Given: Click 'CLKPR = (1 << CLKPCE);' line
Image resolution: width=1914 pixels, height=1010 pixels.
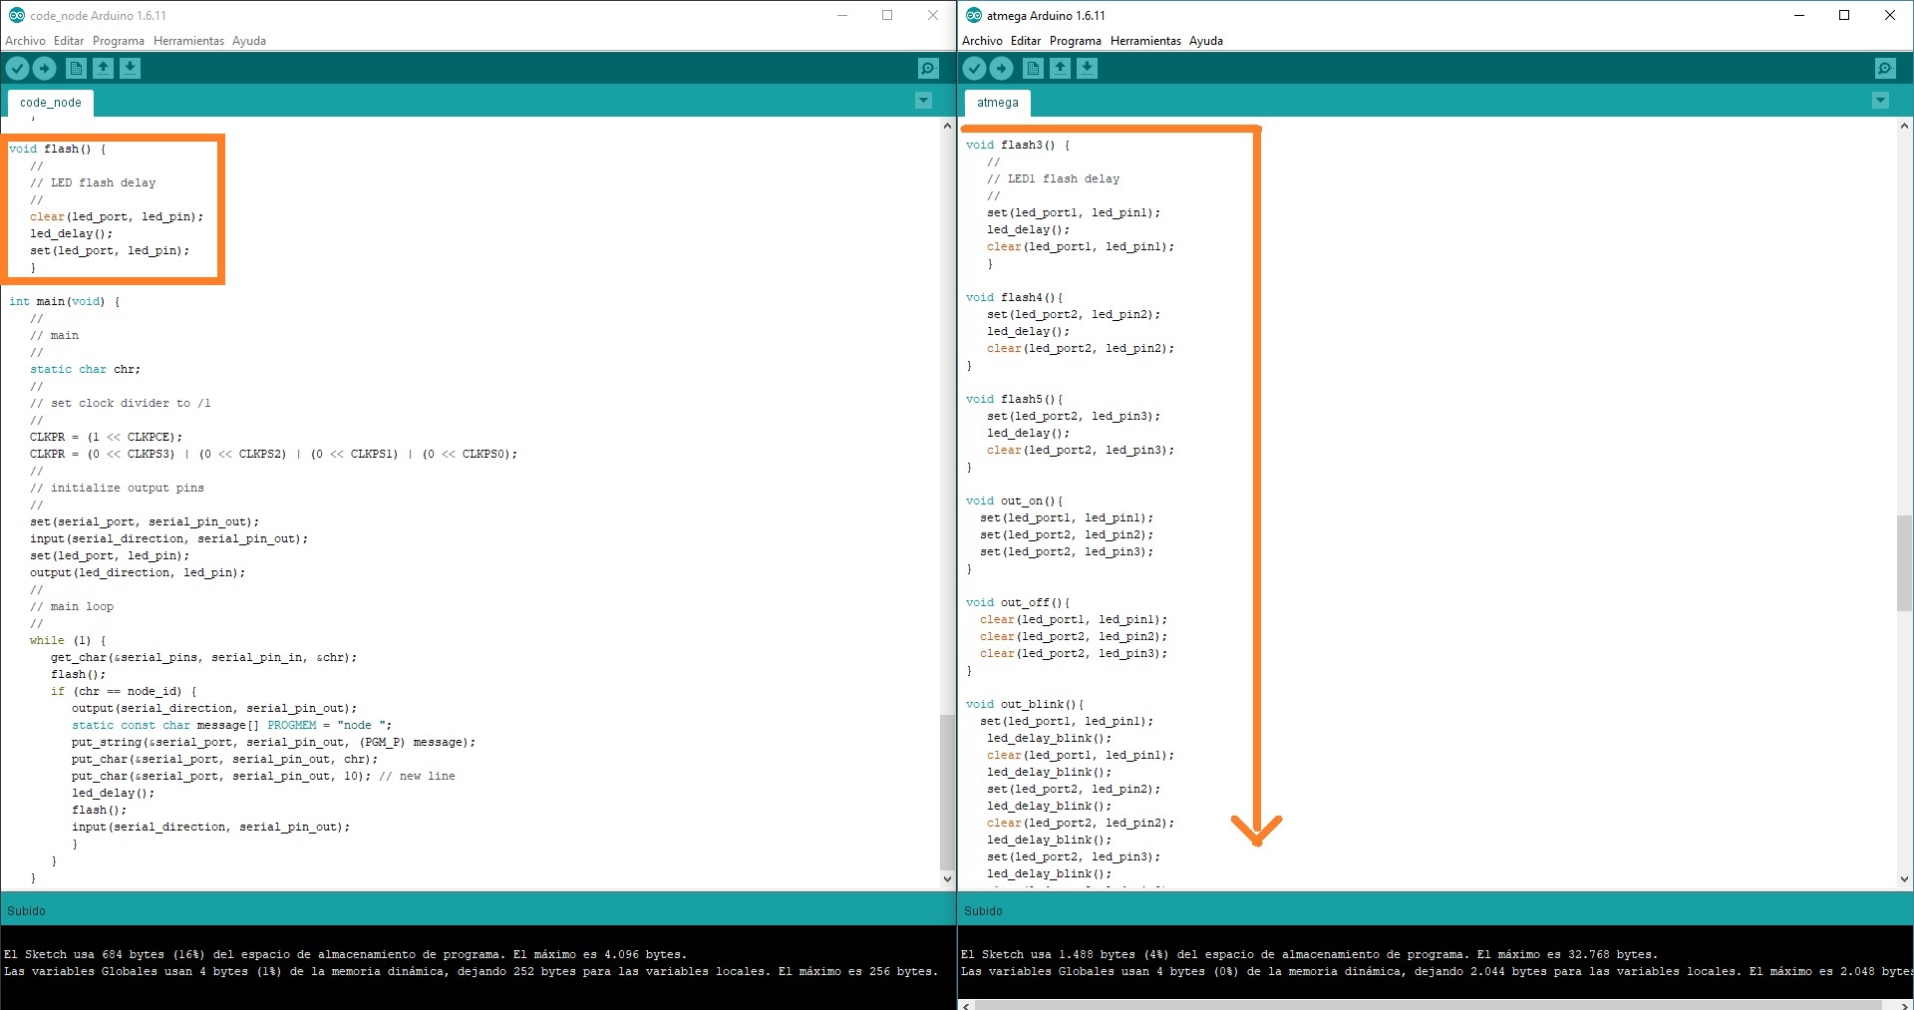Looking at the screenshot, I should [107, 437].
